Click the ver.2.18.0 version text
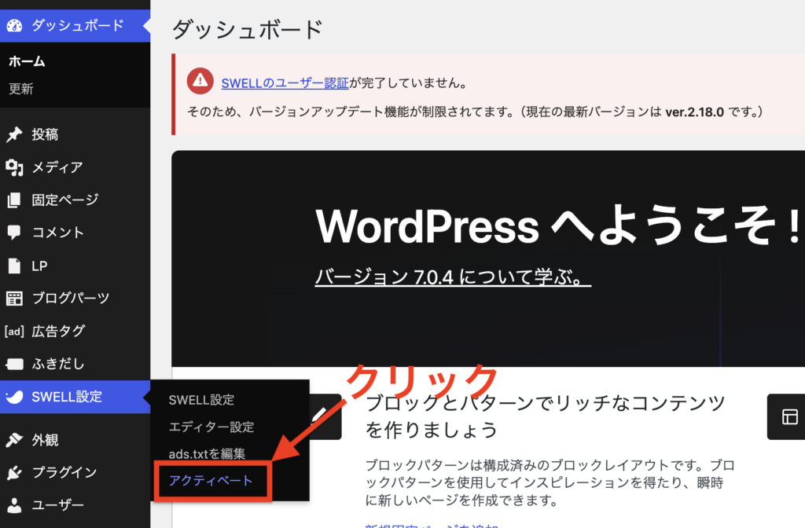805x528 pixels. pos(695,112)
